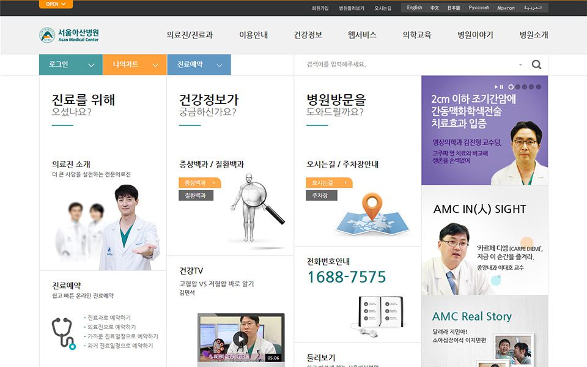Open the 의료진/진료과 menu

(x=190, y=35)
